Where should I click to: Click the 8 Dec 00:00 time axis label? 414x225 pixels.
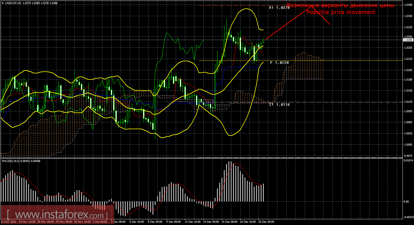(x=154, y=222)
